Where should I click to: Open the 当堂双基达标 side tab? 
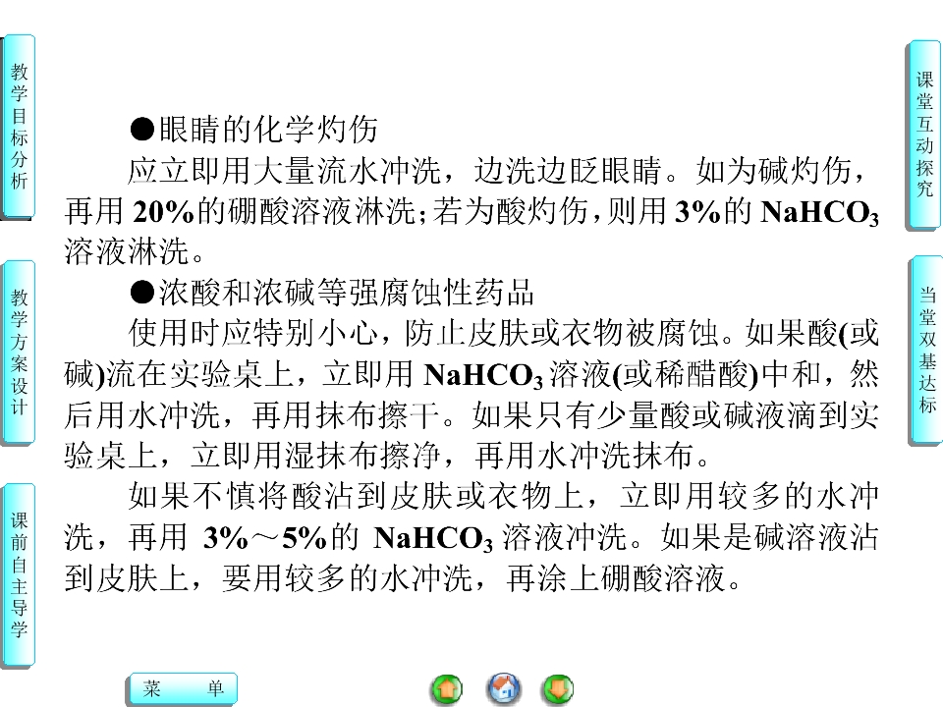pyautogui.click(x=925, y=351)
